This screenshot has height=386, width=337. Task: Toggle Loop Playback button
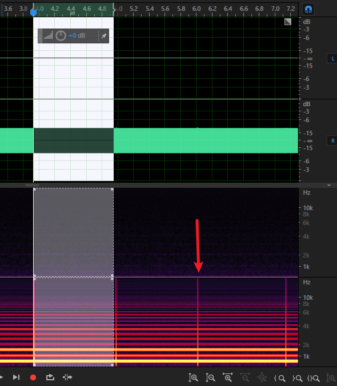point(50,377)
